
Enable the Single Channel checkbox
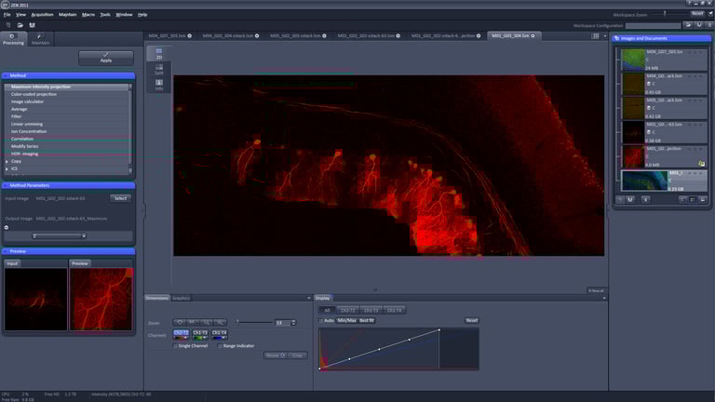point(176,345)
